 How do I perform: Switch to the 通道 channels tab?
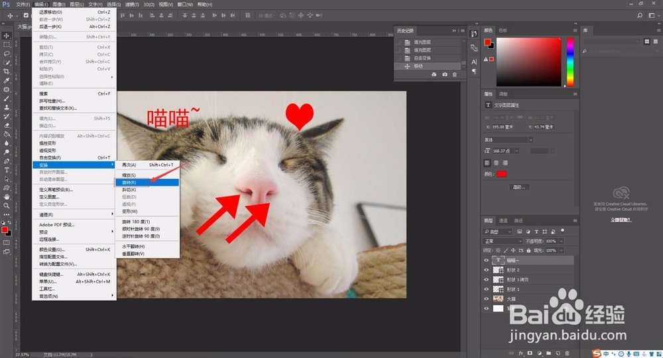point(503,220)
